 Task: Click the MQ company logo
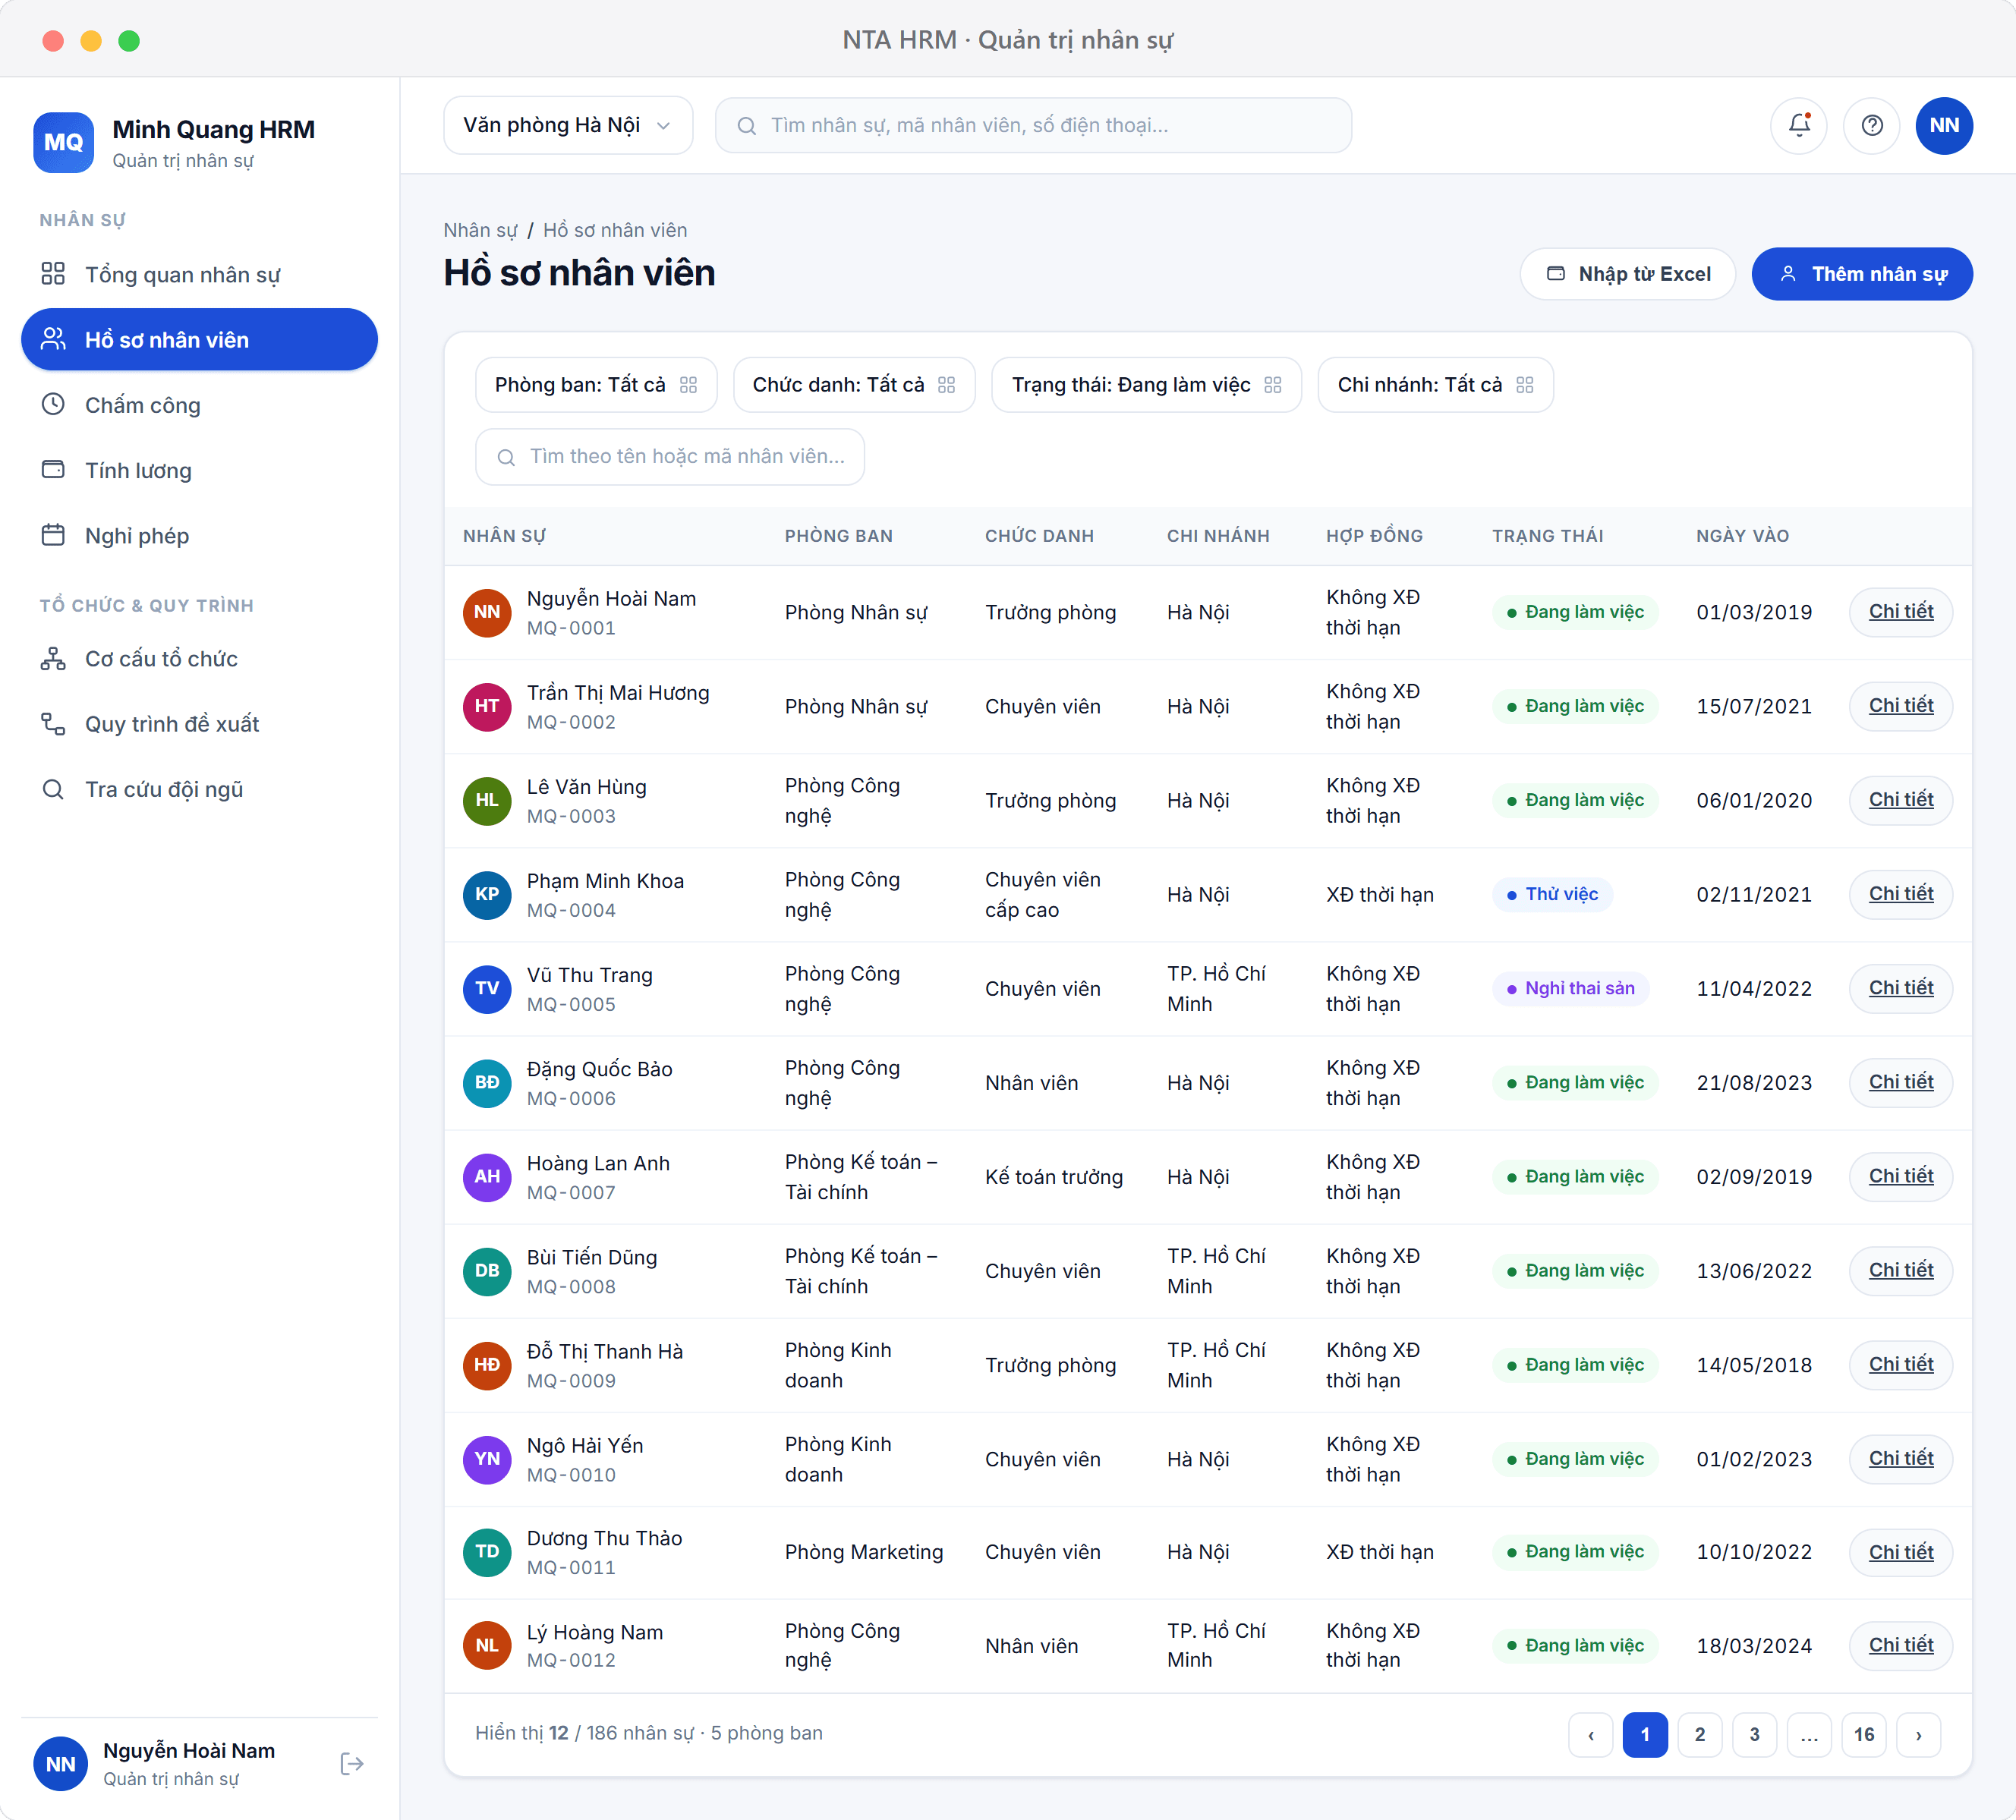pos(64,142)
